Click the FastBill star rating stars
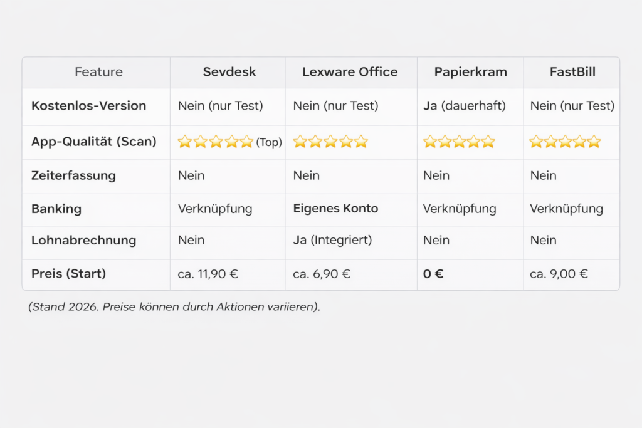Image resolution: width=642 pixels, height=428 pixels. 565,142
